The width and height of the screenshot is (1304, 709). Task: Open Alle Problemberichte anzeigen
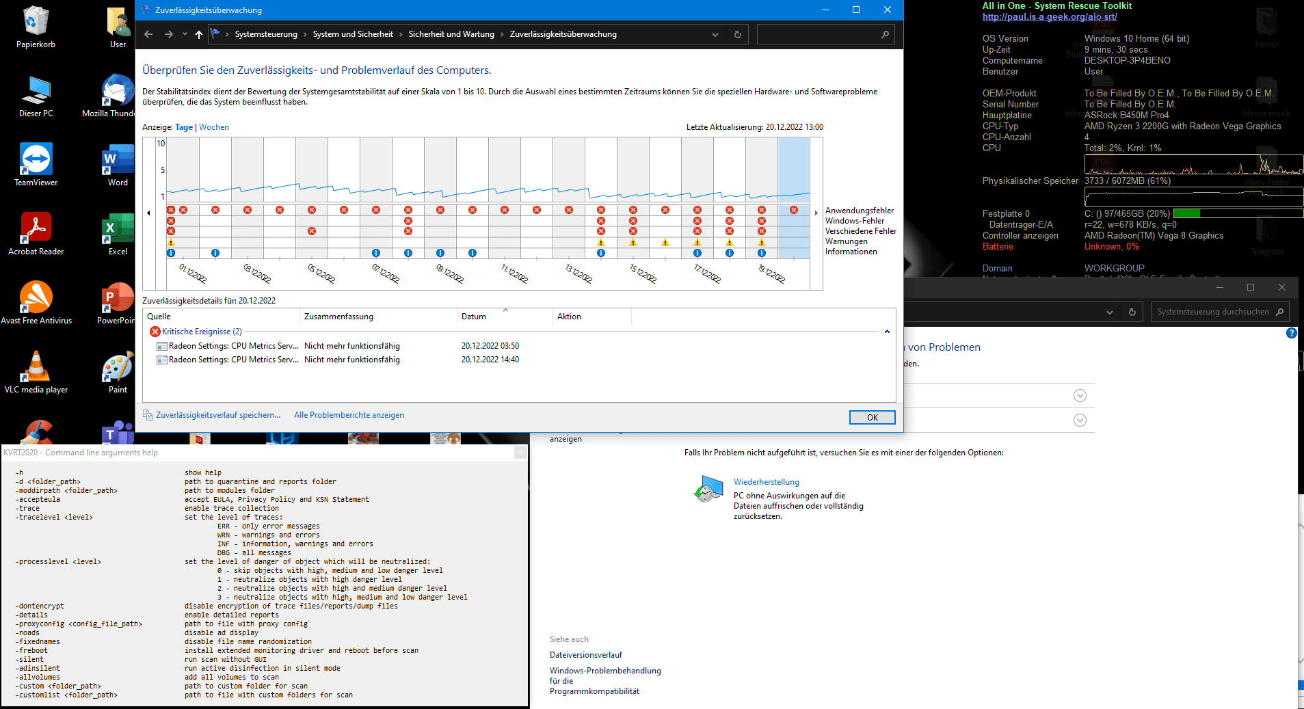349,415
